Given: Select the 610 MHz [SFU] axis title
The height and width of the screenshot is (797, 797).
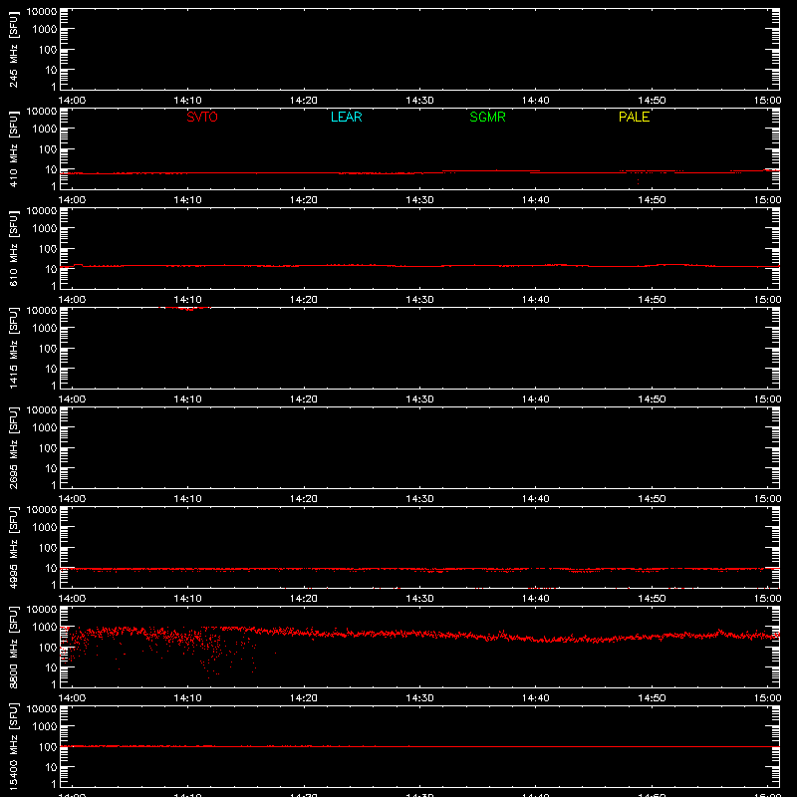Looking at the screenshot, I should pyautogui.click(x=13, y=249).
